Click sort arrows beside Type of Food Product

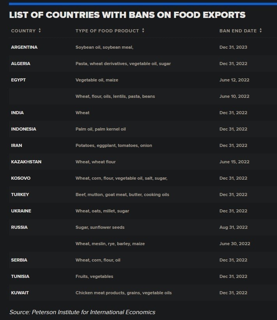(143, 31)
